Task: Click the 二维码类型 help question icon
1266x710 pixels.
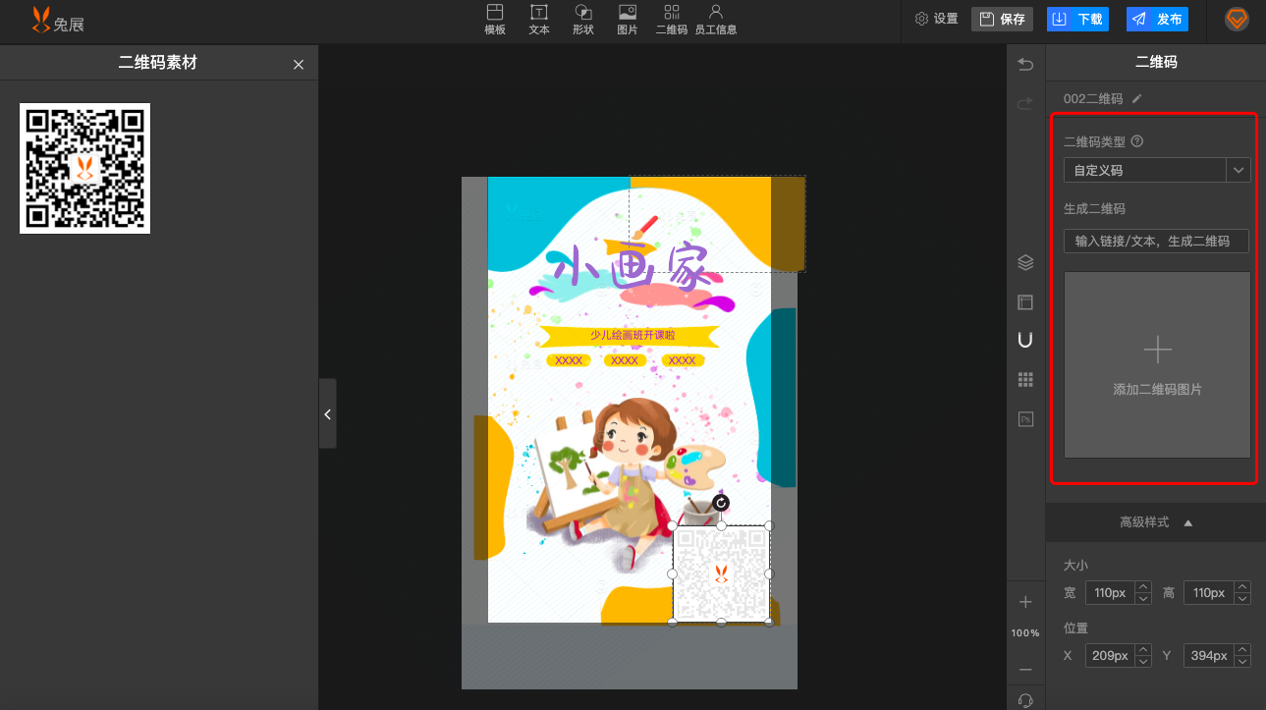Action: pos(1137,141)
